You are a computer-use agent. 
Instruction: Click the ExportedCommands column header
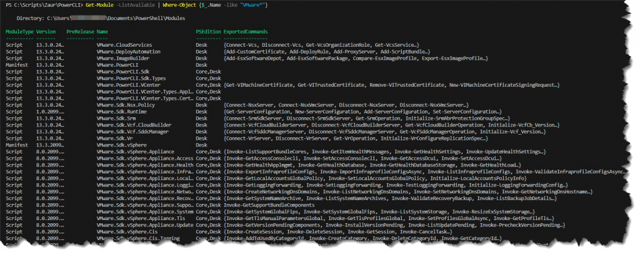click(x=245, y=31)
